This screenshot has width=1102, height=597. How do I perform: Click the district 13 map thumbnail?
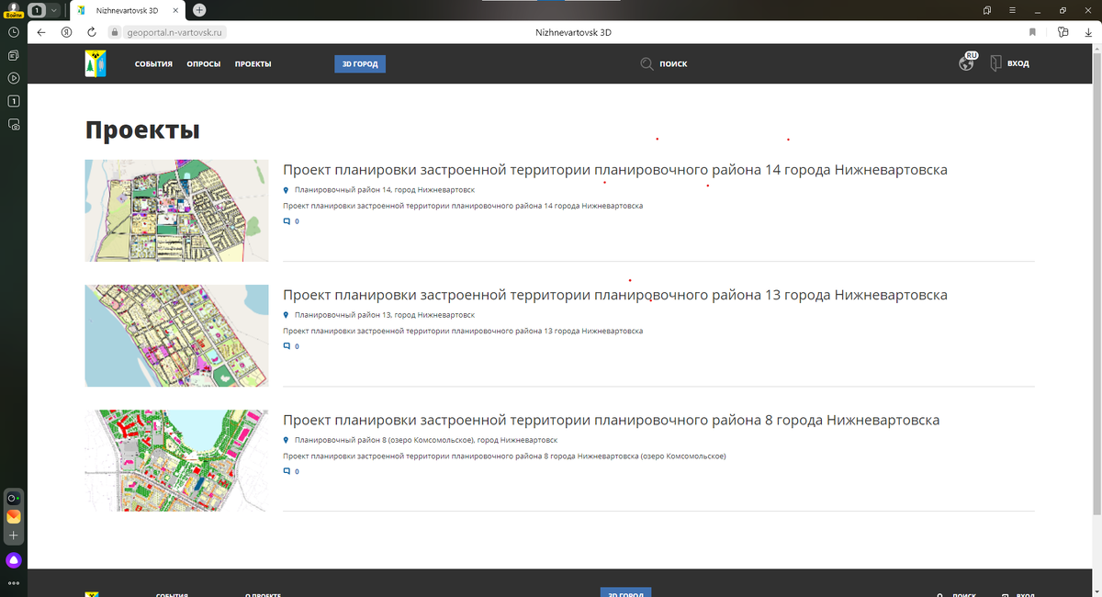(176, 335)
